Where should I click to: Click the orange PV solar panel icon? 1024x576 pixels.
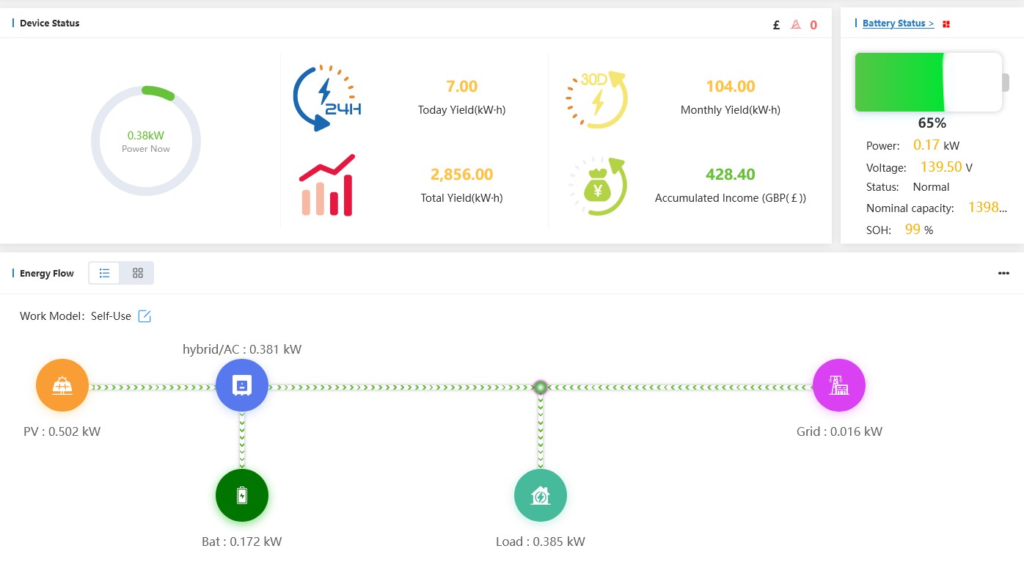coord(62,385)
